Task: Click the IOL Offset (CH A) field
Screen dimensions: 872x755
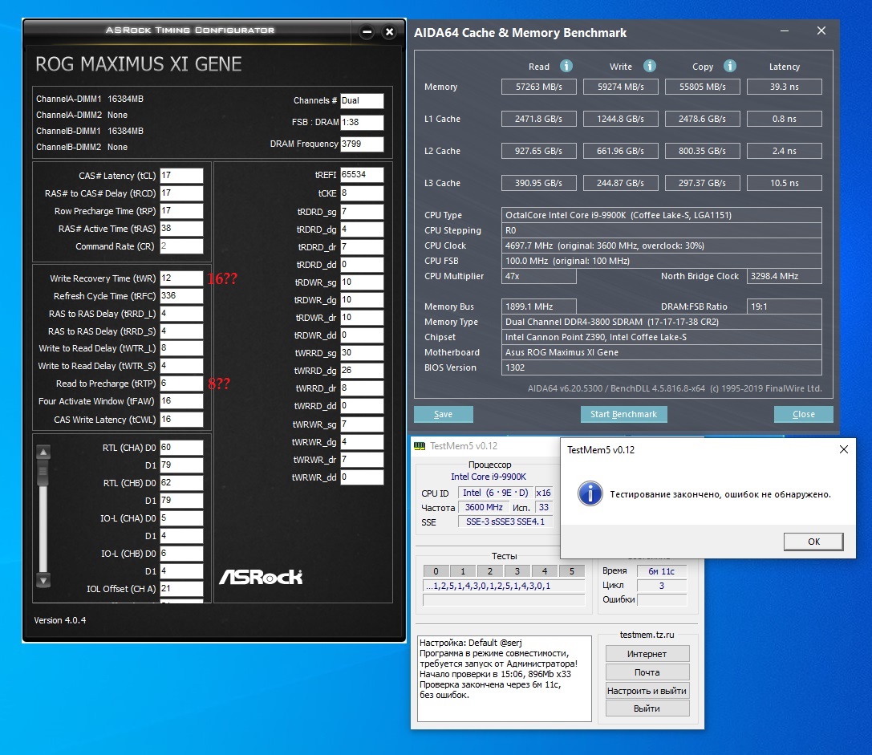Action: pyautogui.click(x=181, y=589)
